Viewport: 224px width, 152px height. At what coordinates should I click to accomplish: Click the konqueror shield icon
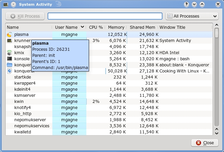click(10, 71)
